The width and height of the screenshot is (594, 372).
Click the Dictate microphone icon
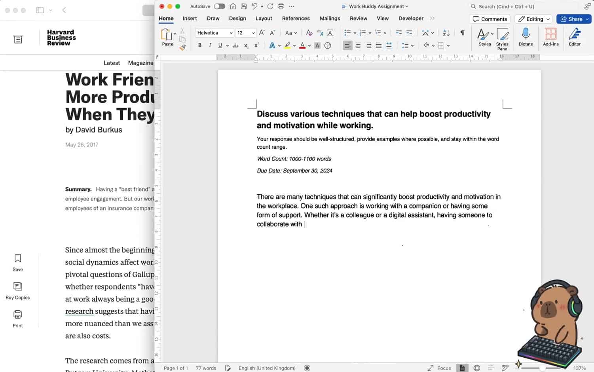[526, 34]
